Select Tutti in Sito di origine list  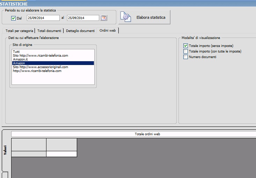click(53, 52)
